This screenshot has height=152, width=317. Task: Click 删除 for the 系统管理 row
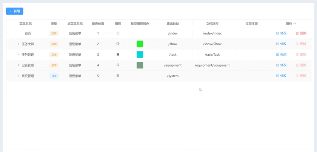coord(301,76)
